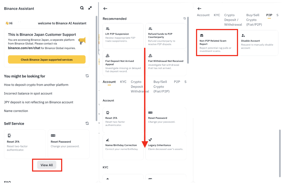Screen dimensions: 283x189
Task: Click the 'Recommended' heading in the middle panel
Action: click(x=115, y=19)
